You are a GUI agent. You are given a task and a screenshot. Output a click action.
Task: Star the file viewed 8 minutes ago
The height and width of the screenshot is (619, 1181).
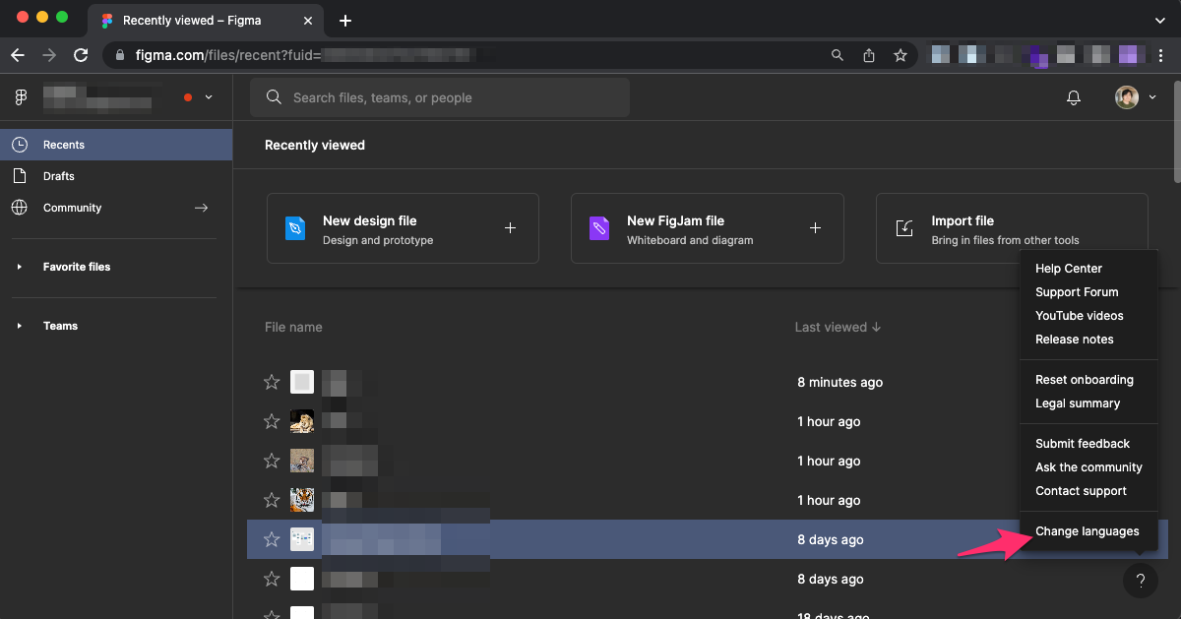(x=272, y=382)
